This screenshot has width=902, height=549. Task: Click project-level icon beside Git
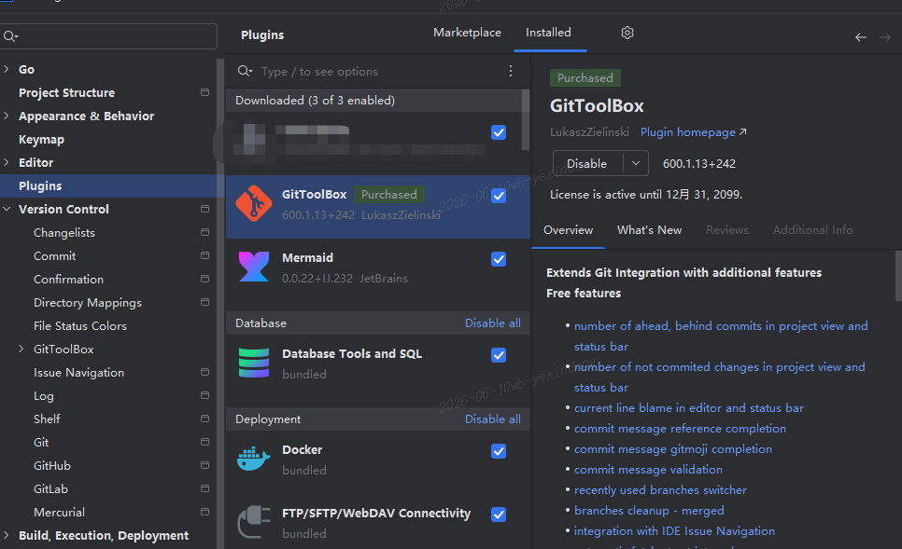(204, 442)
